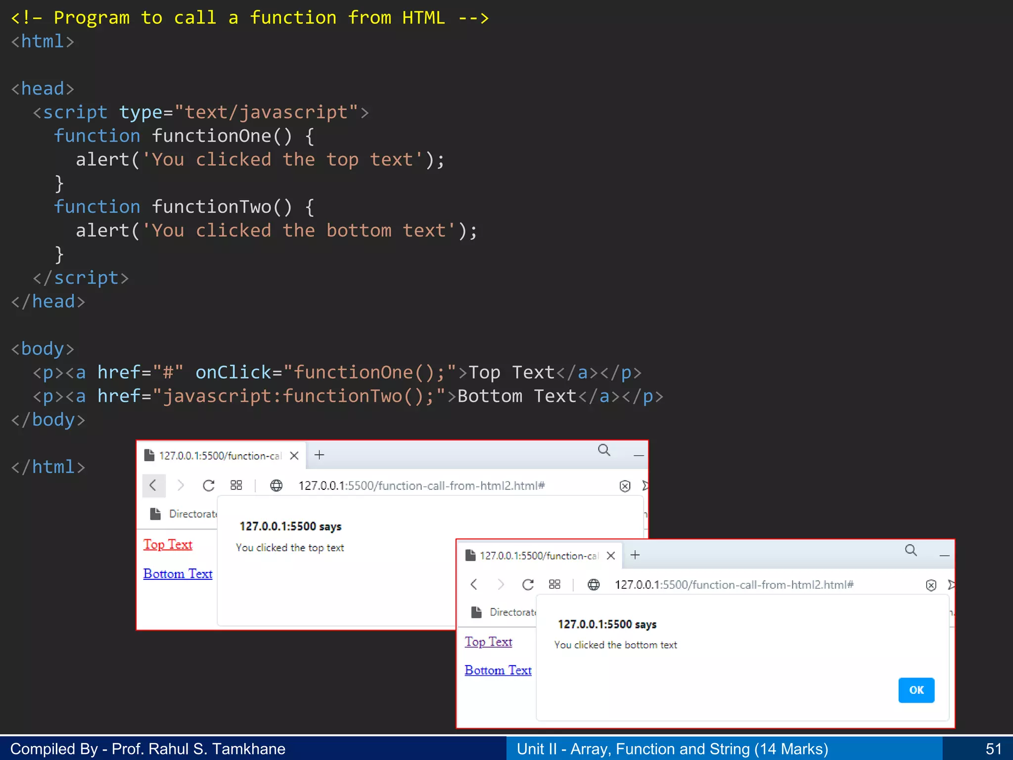The width and height of the screenshot is (1013, 760).
Task: Click the Top Text link in the second browser
Action: pos(489,642)
